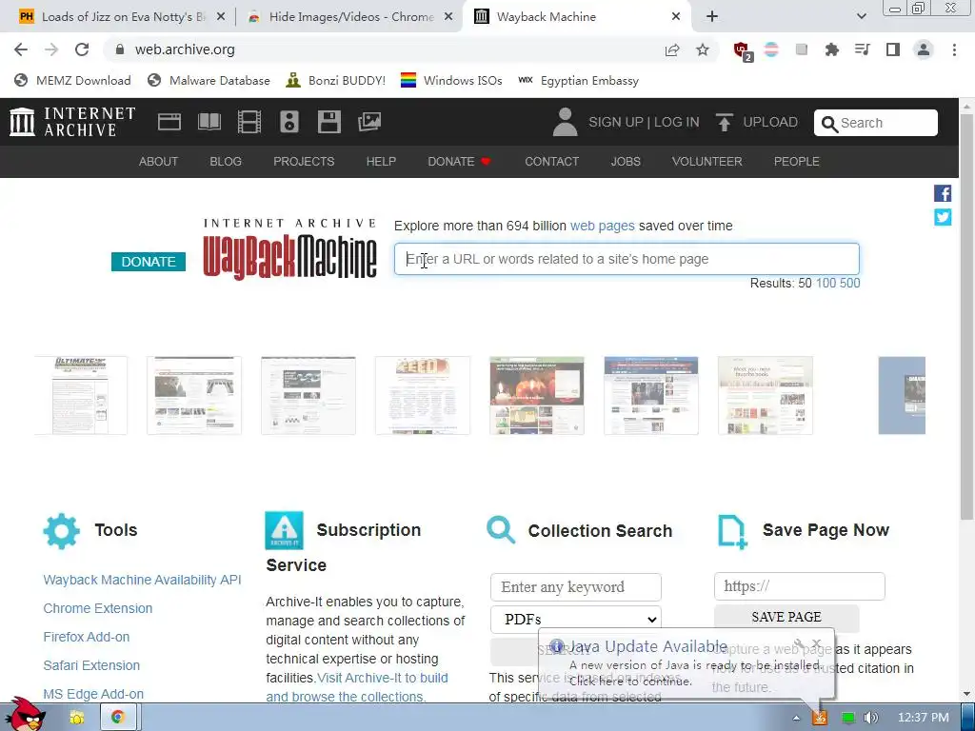
Task: Open PEOPLE in navigation menu
Action: [797, 162]
